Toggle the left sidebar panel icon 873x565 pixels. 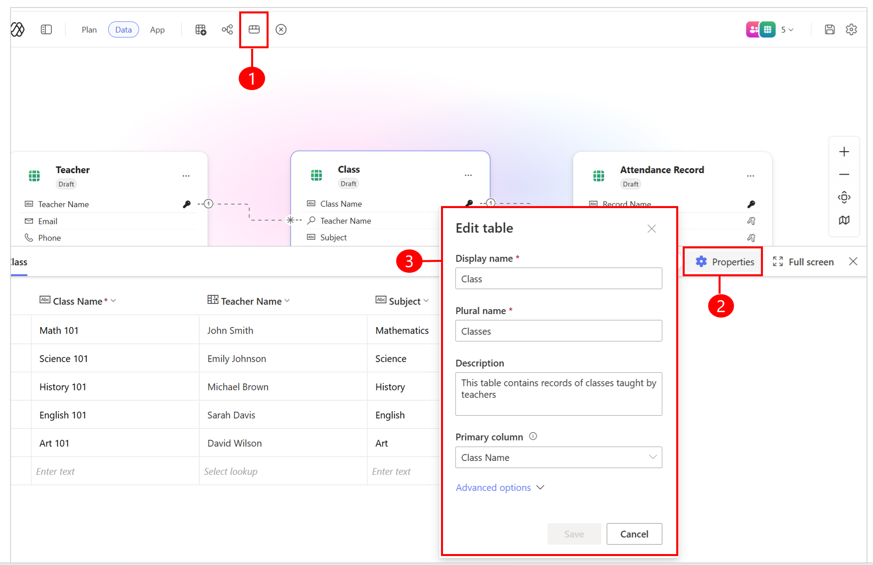pyautogui.click(x=46, y=29)
